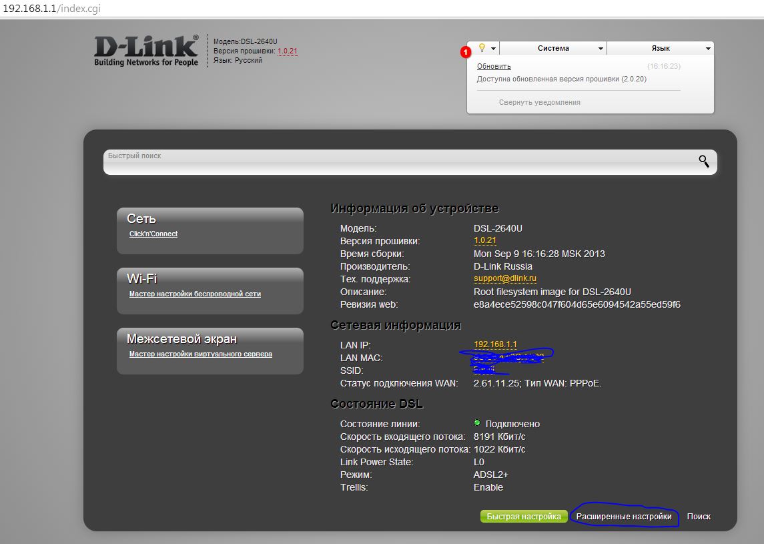Open dropdown arrow next to lightbulb
The image size is (764, 544).
(493, 48)
